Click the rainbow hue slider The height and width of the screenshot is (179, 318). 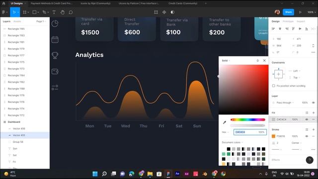click(x=247, y=120)
